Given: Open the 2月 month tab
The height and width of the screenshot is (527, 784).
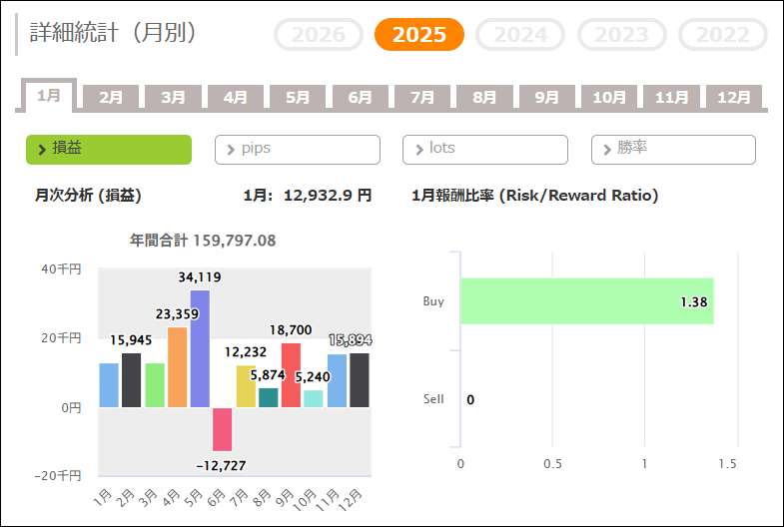Looking at the screenshot, I should point(111,98).
